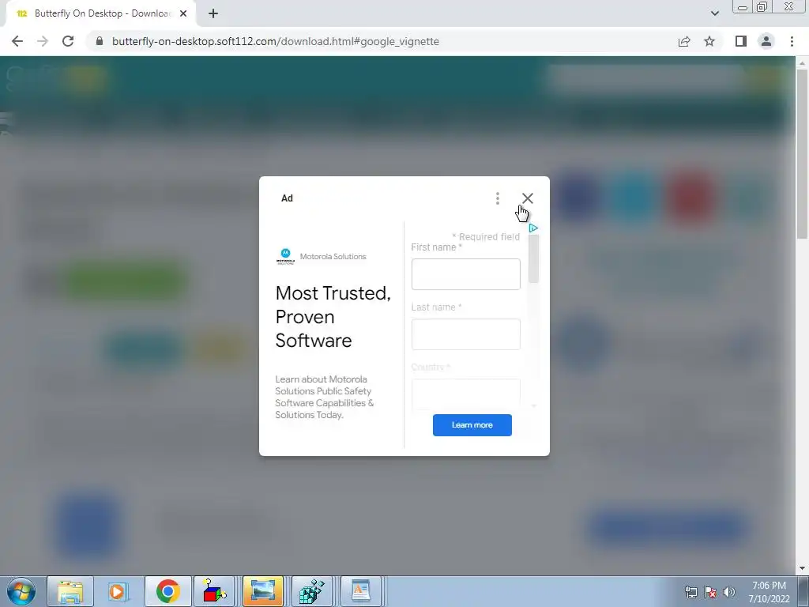This screenshot has width=809, height=607.
Task: View site security lock information
Action: point(100,41)
